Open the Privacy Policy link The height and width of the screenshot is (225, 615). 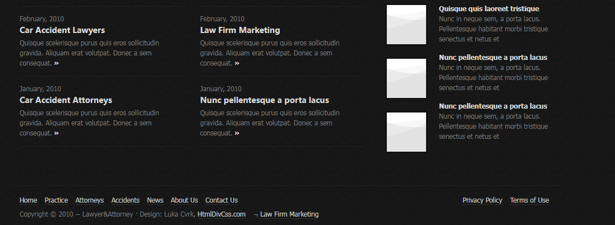point(482,200)
